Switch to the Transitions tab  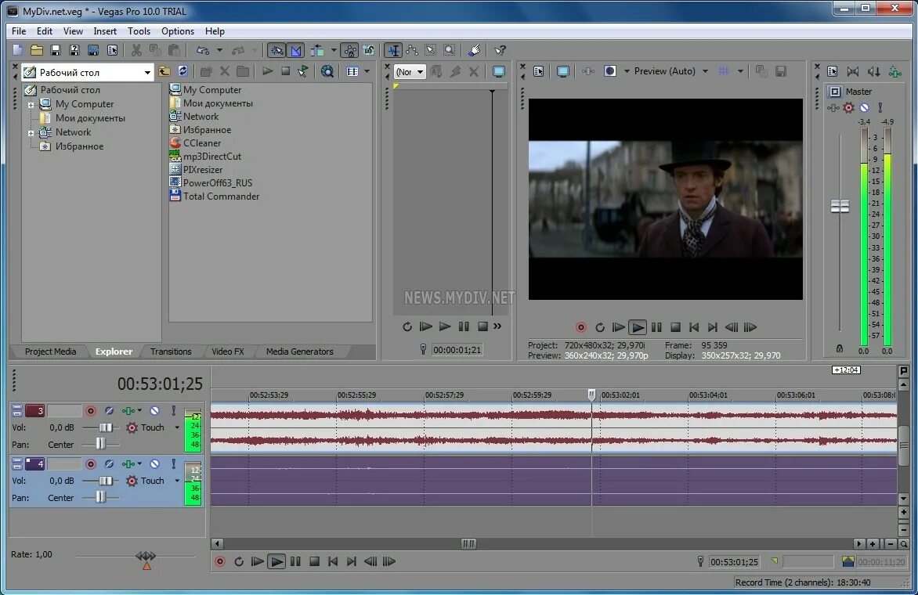pos(171,352)
